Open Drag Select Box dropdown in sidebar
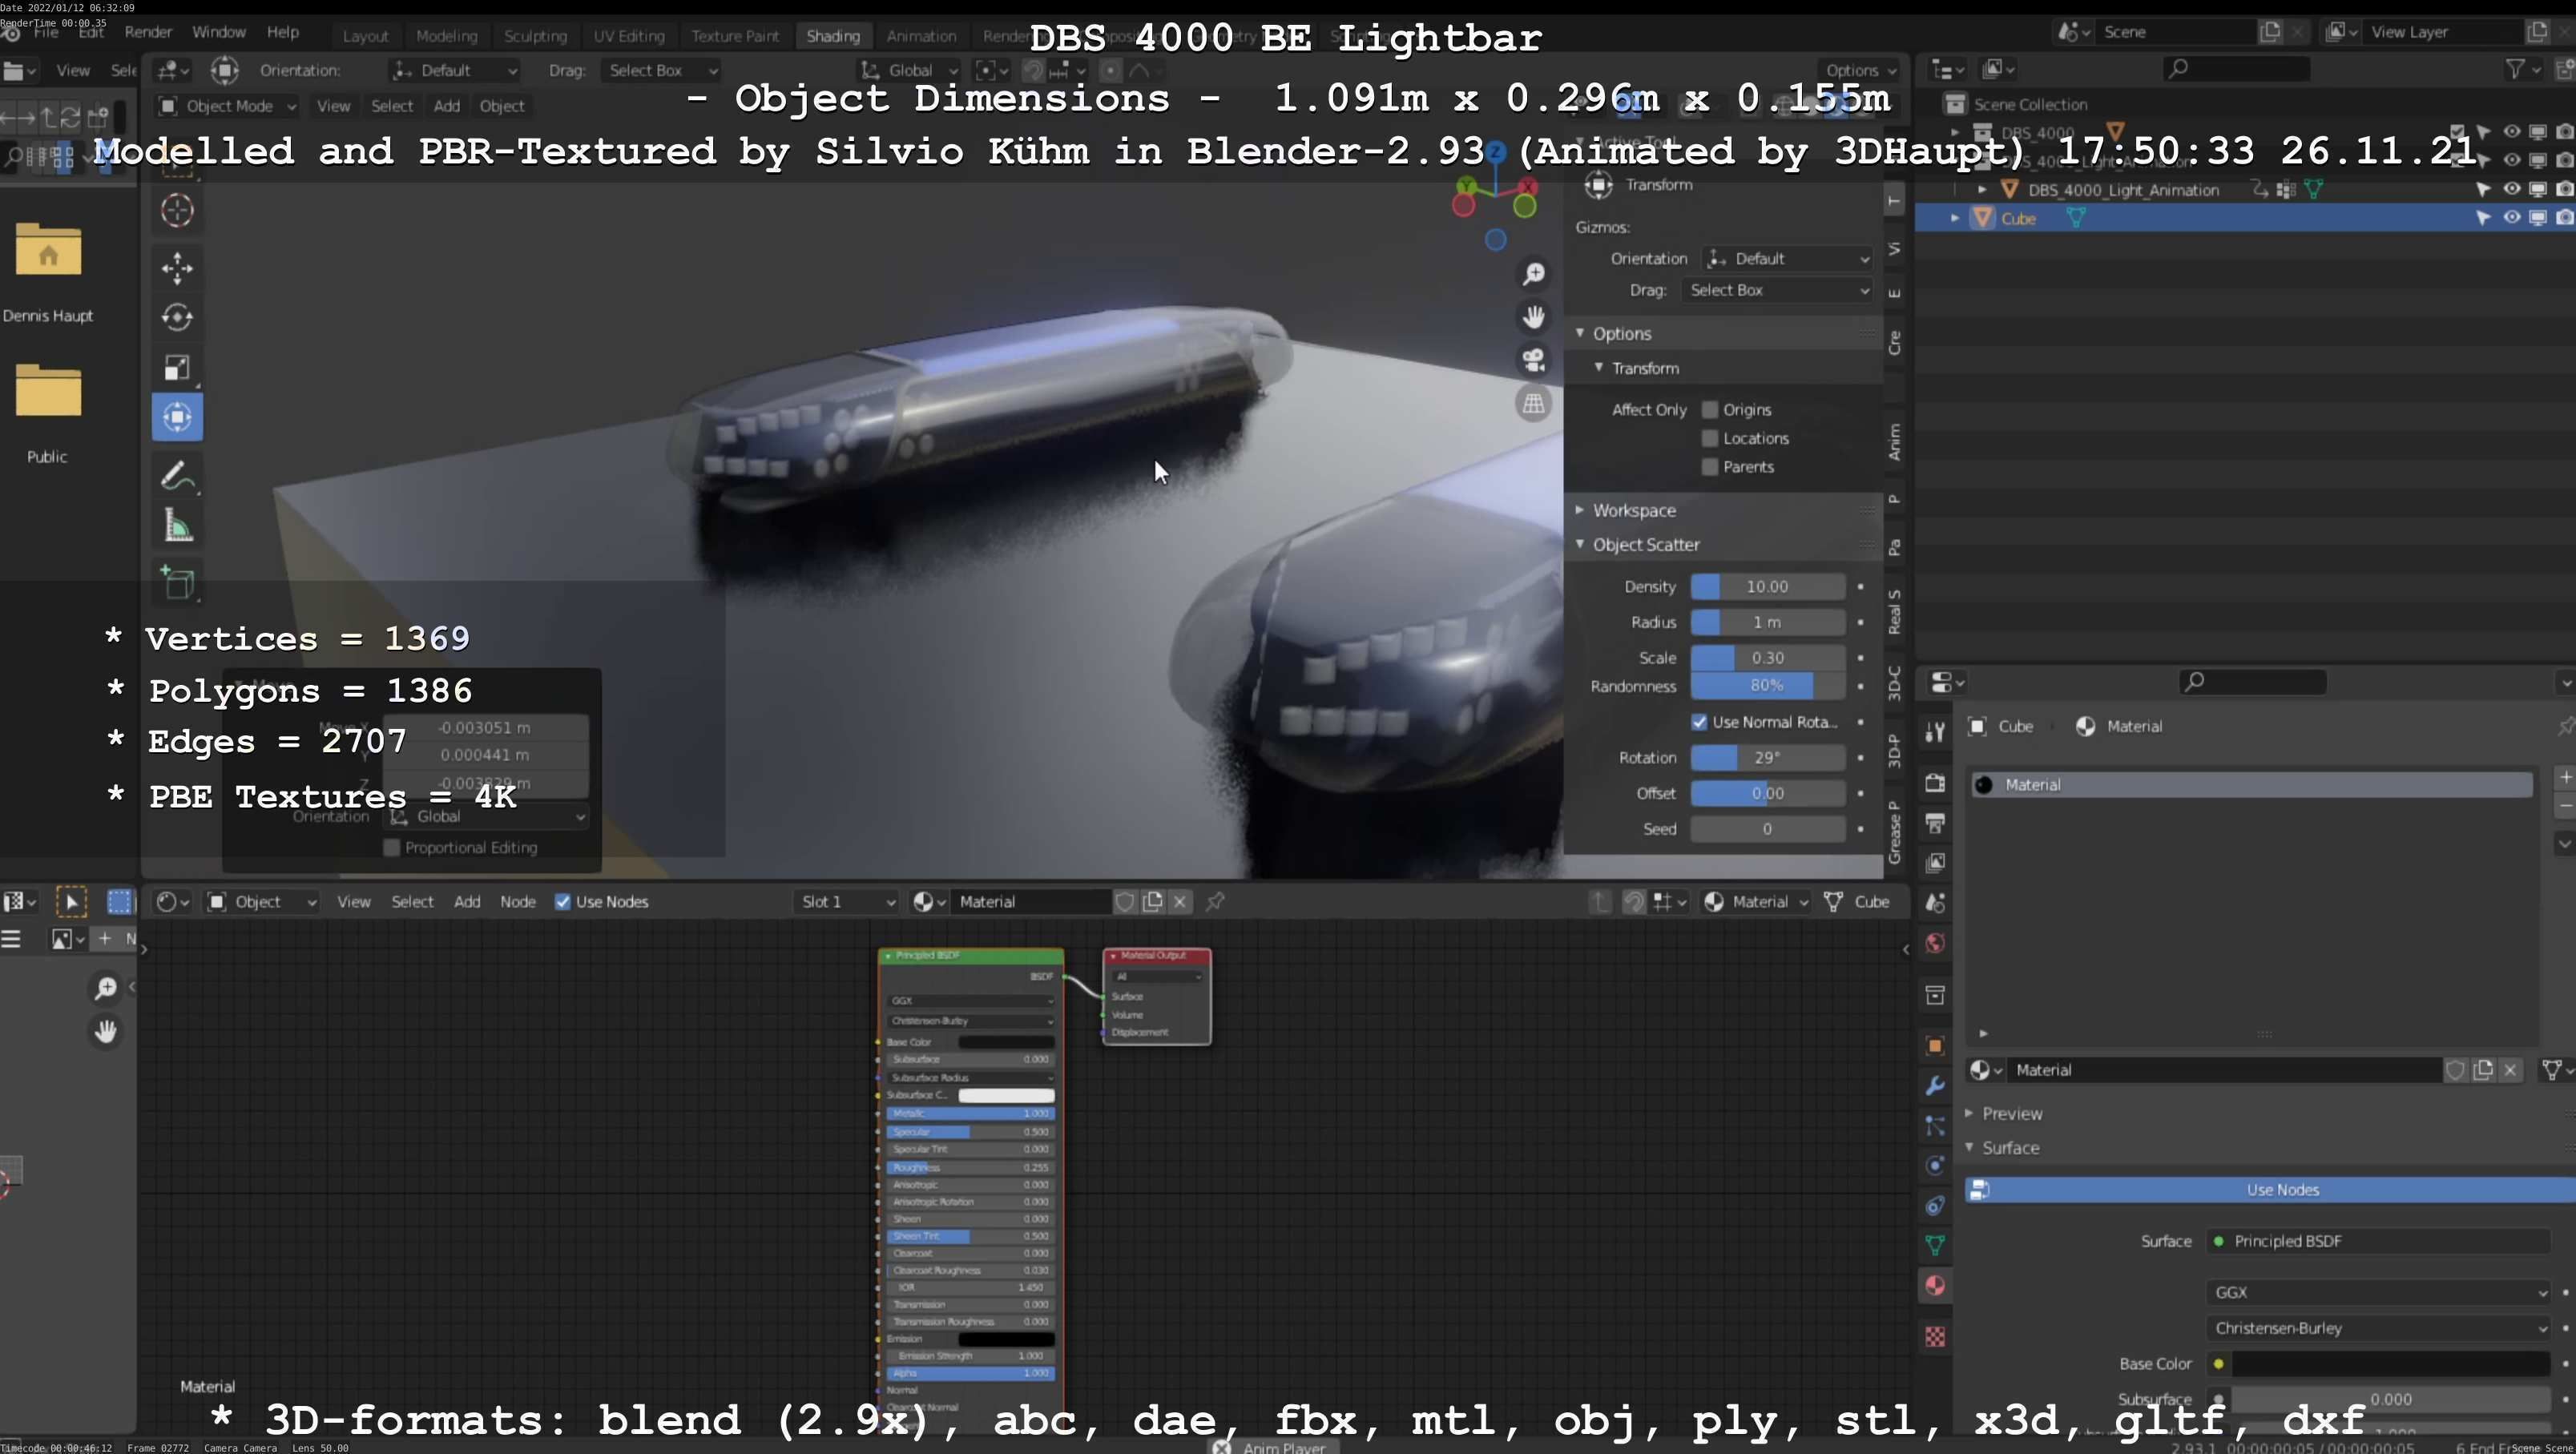Viewport: 2576px width, 1454px height. (x=1777, y=289)
